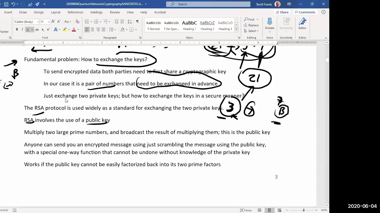Switch to Read Mode view
The width and height of the screenshot is (380, 213).
(x=259, y=210)
